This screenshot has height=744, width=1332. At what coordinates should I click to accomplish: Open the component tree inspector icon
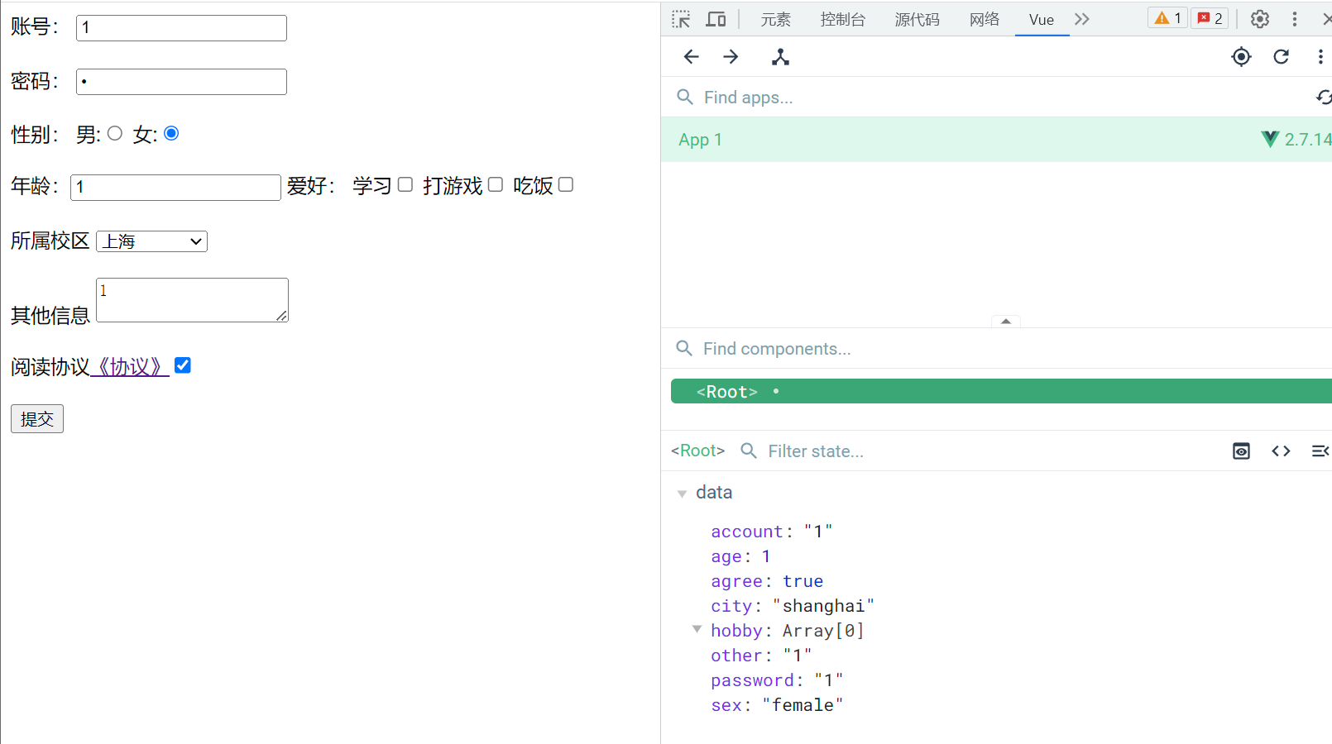[x=780, y=56]
